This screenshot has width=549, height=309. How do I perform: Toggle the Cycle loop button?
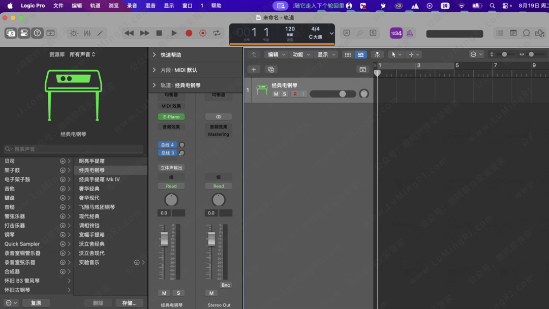217,33
